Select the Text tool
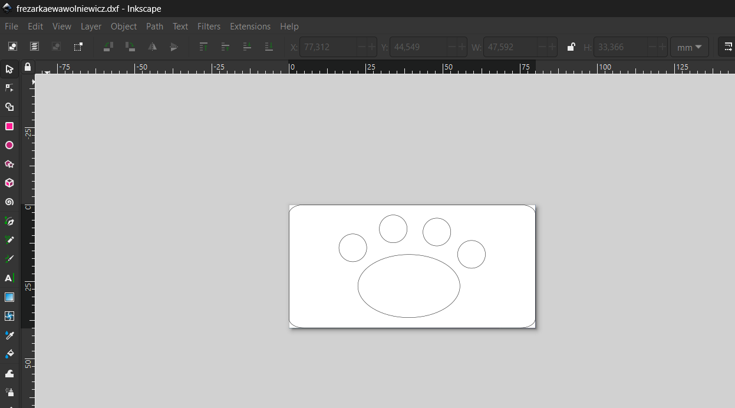 (x=9, y=278)
